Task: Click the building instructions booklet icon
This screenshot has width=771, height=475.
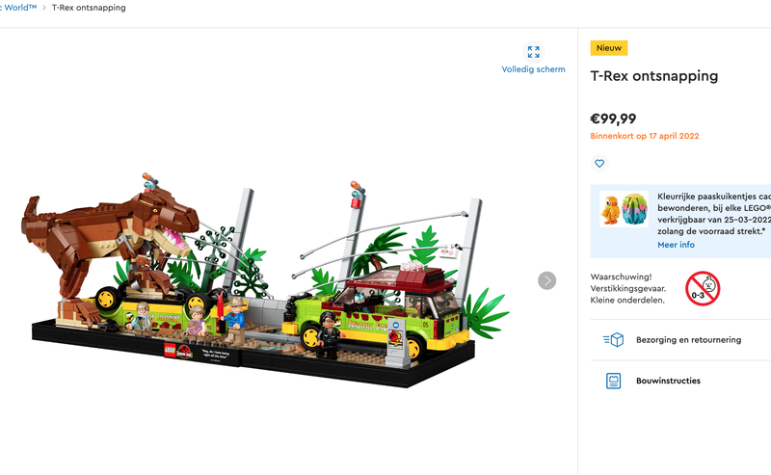Action: click(613, 381)
